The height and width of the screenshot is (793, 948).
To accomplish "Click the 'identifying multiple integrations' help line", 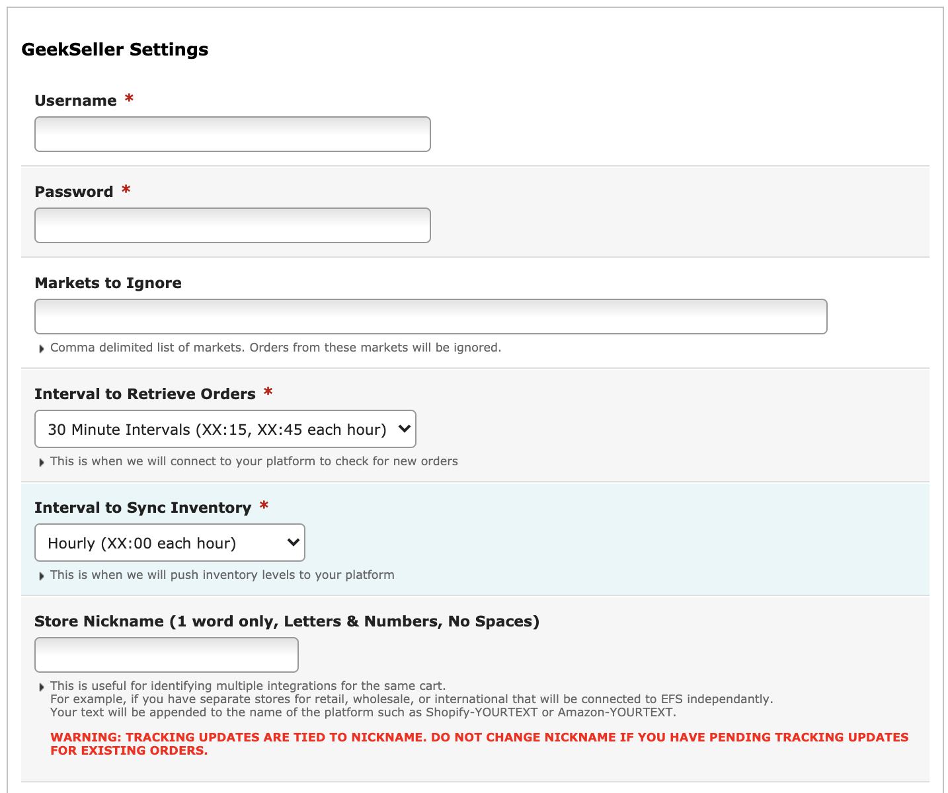I will coord(248,686).
